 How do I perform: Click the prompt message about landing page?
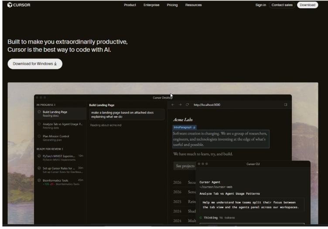127,114
